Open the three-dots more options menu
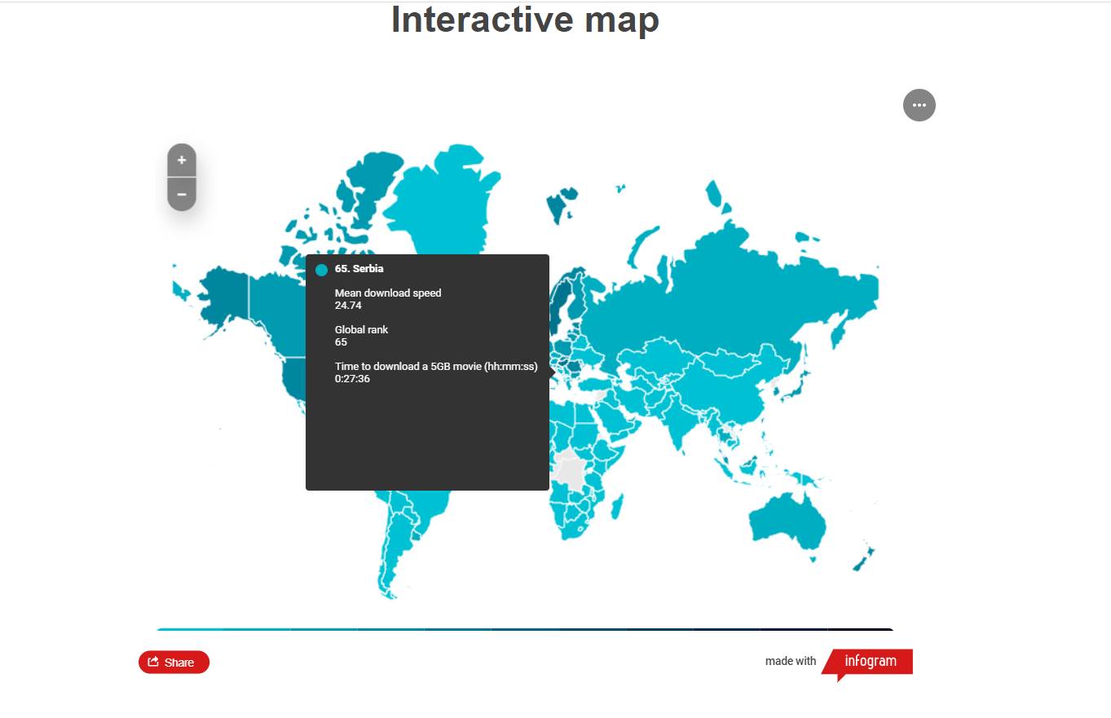Screen dimensions: 1111x718 point(919,105)
